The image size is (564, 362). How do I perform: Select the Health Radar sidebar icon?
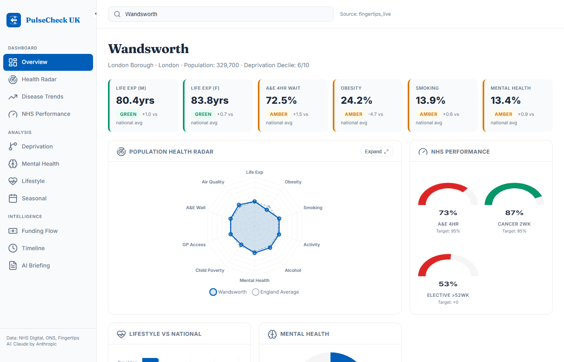(12, 79)
